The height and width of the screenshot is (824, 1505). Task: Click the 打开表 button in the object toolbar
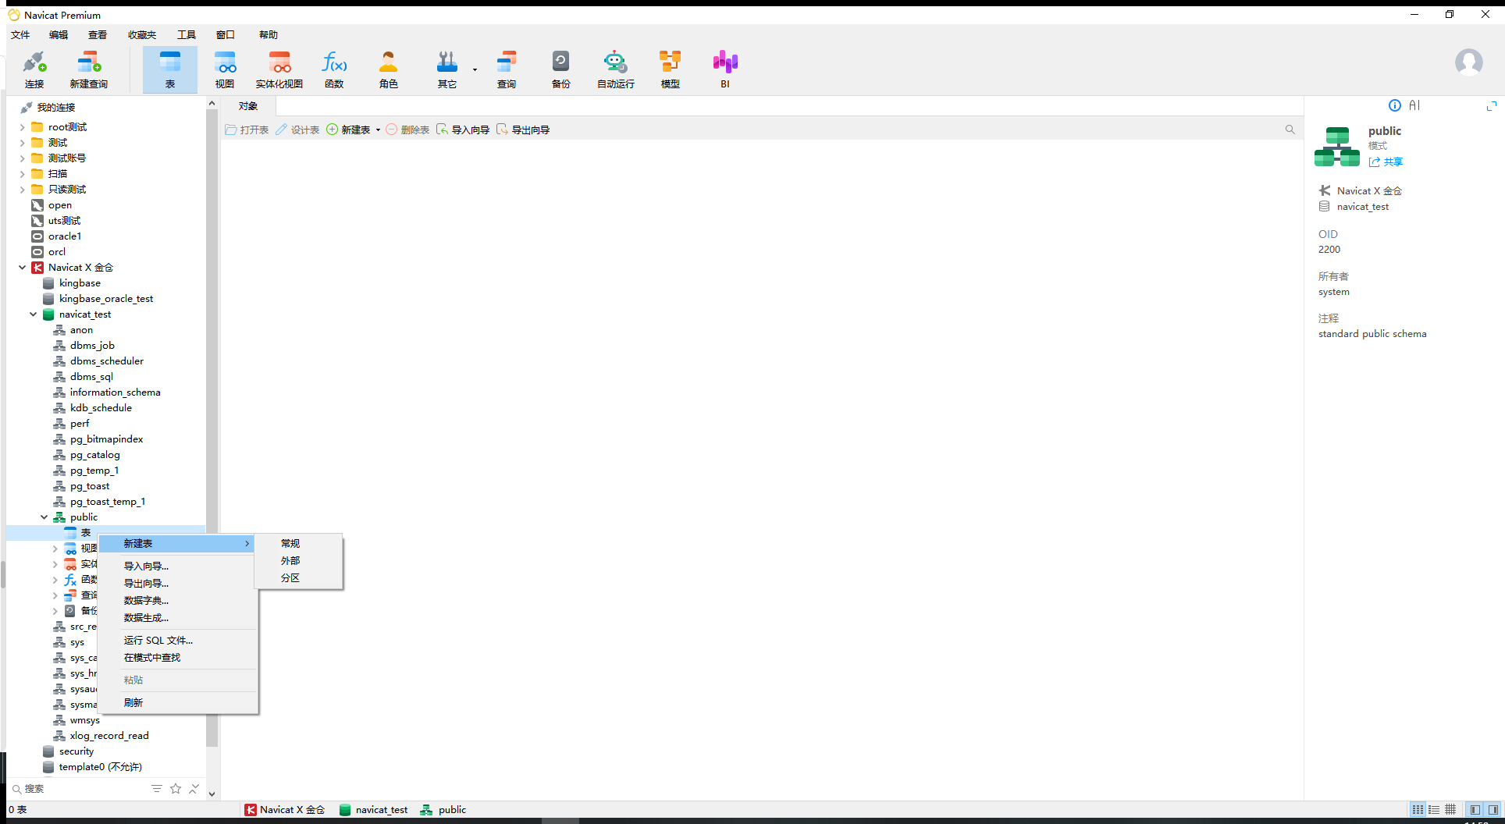click(x=247, y=130)
